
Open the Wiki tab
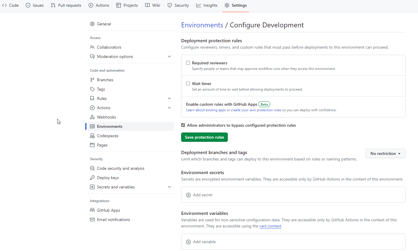[153, 5]
